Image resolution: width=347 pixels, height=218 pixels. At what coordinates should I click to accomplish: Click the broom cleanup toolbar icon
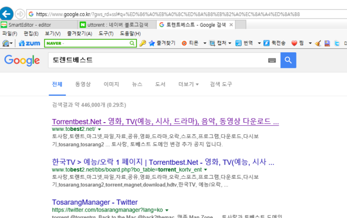318,43
